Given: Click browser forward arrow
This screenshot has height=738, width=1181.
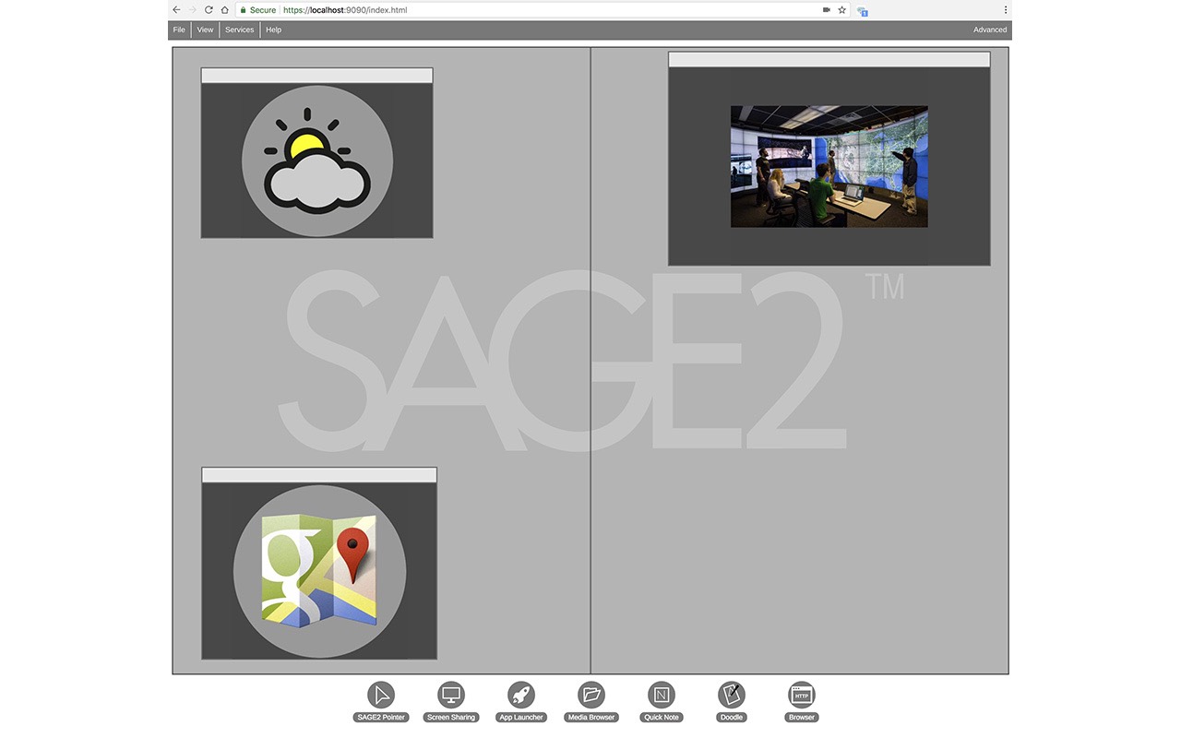Looking at the screenshot, I should 193,10.
